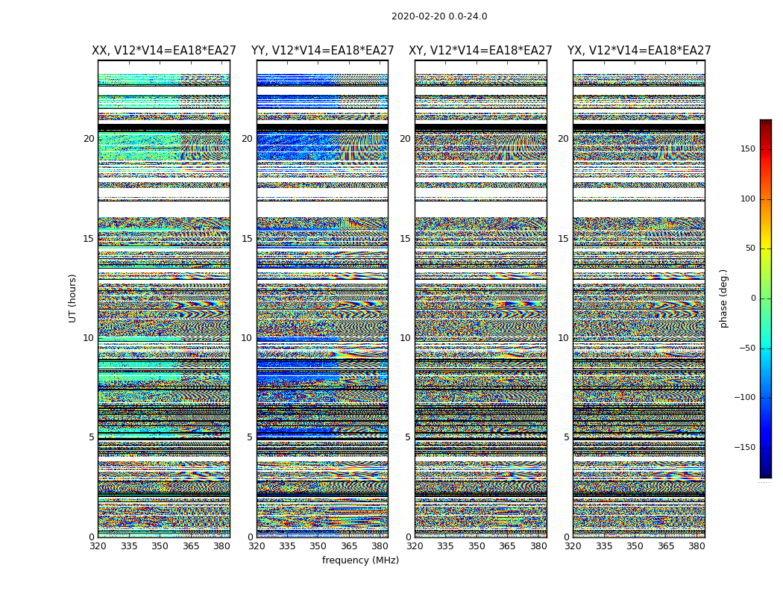Click XX panel y-axis tick '20'
The image size is (783, 597).
click(x=89, y=139)
